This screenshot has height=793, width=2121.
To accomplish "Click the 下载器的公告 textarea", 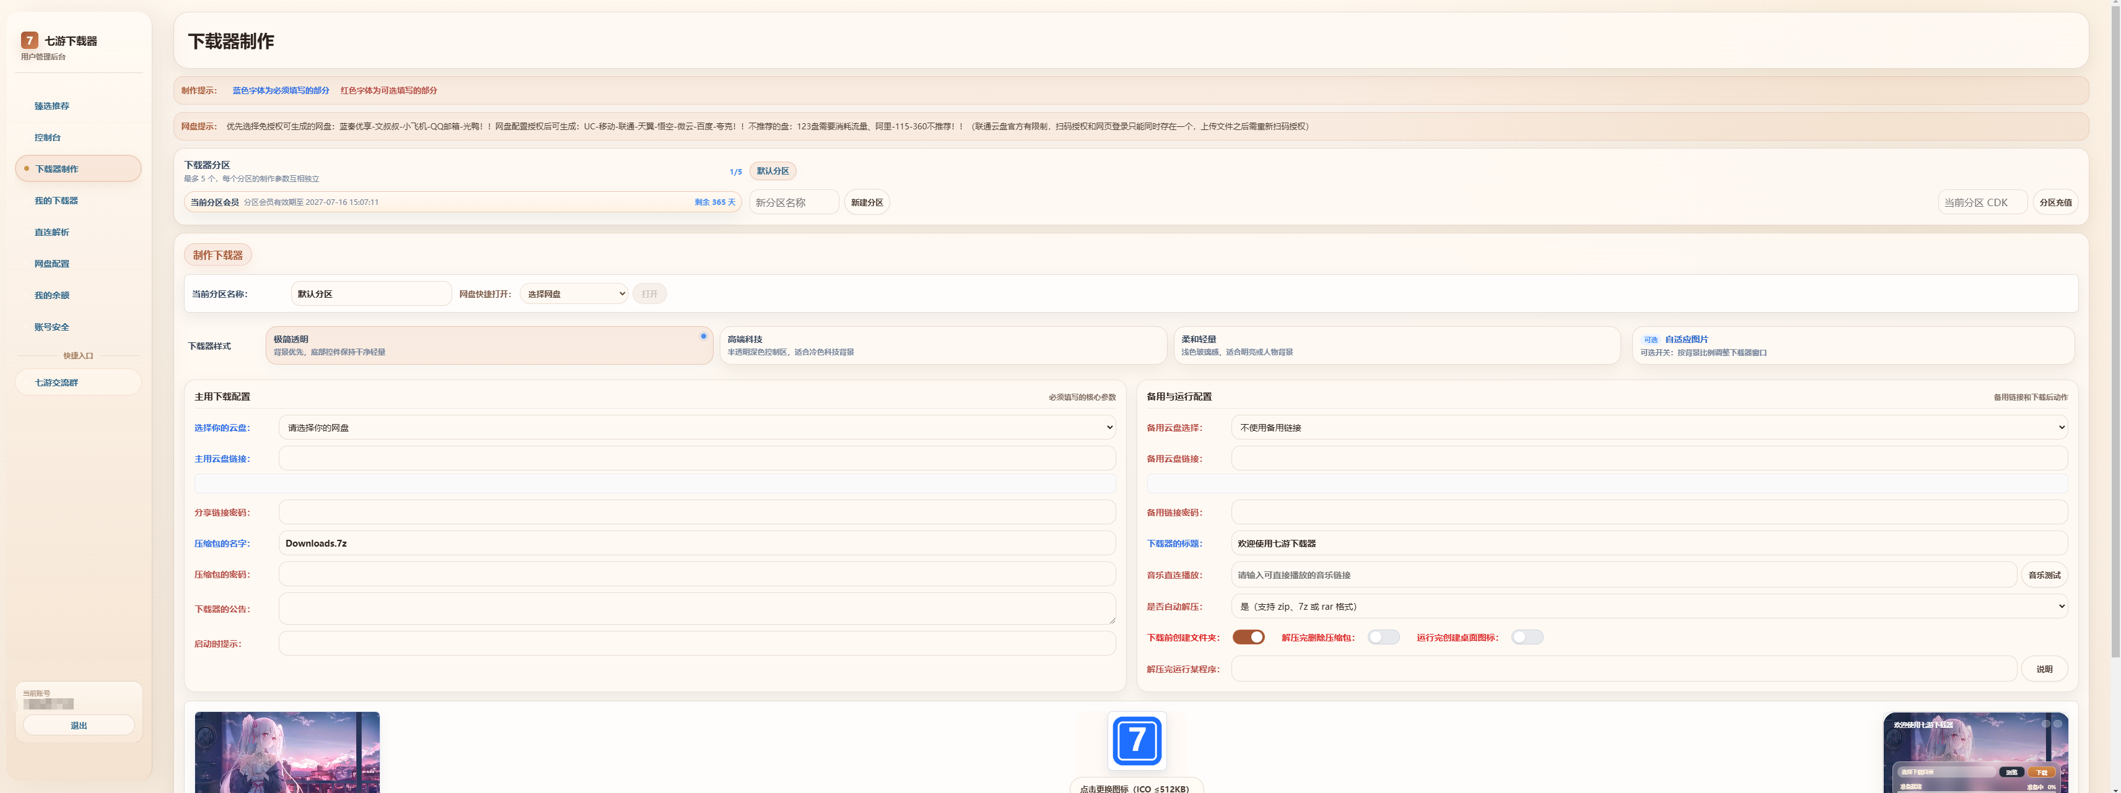I will click(x=698, y=609).
